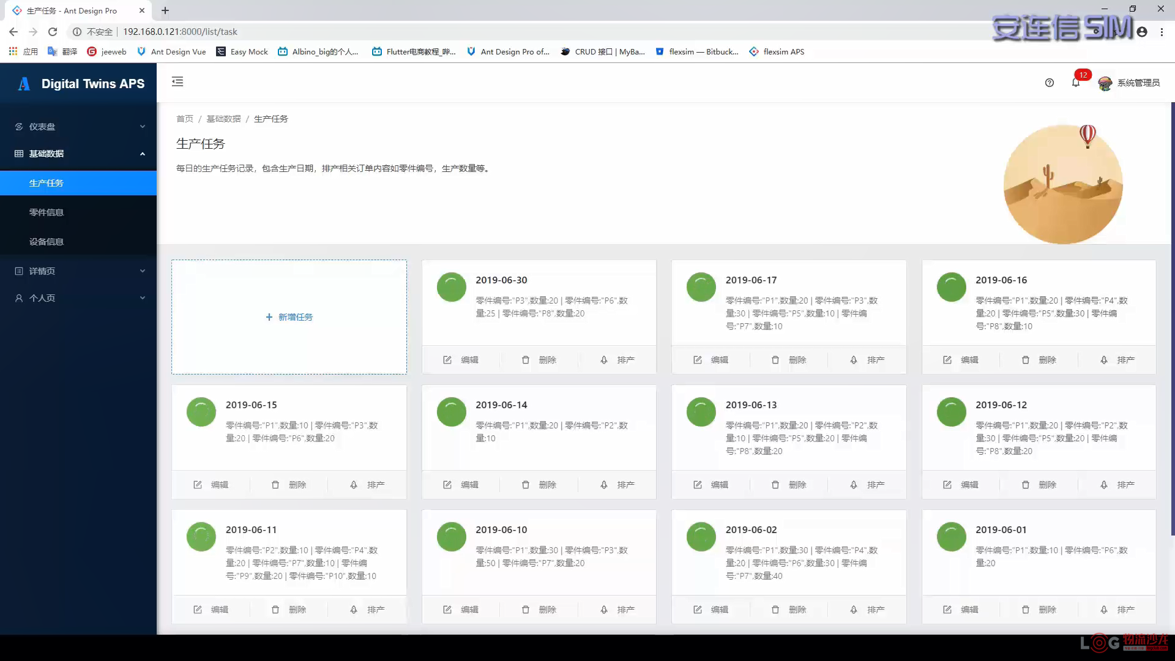Click the trash icon on the 2019-06-17 card
The image size is (1175, 661).
[775, 360]
